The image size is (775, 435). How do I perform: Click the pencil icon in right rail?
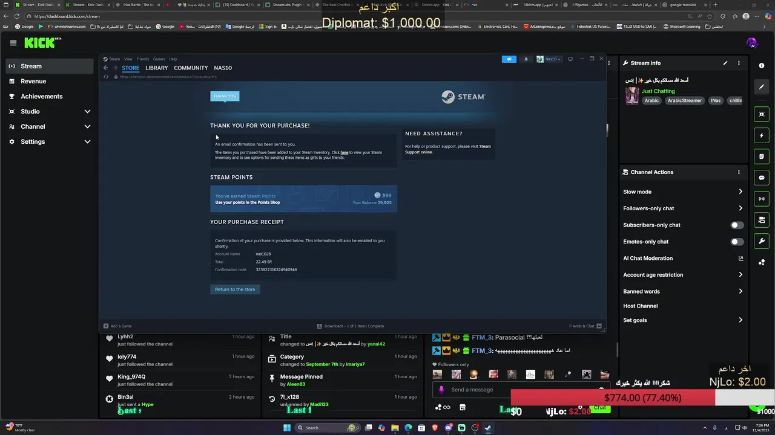pyautogui.click(x=762, y=86)
